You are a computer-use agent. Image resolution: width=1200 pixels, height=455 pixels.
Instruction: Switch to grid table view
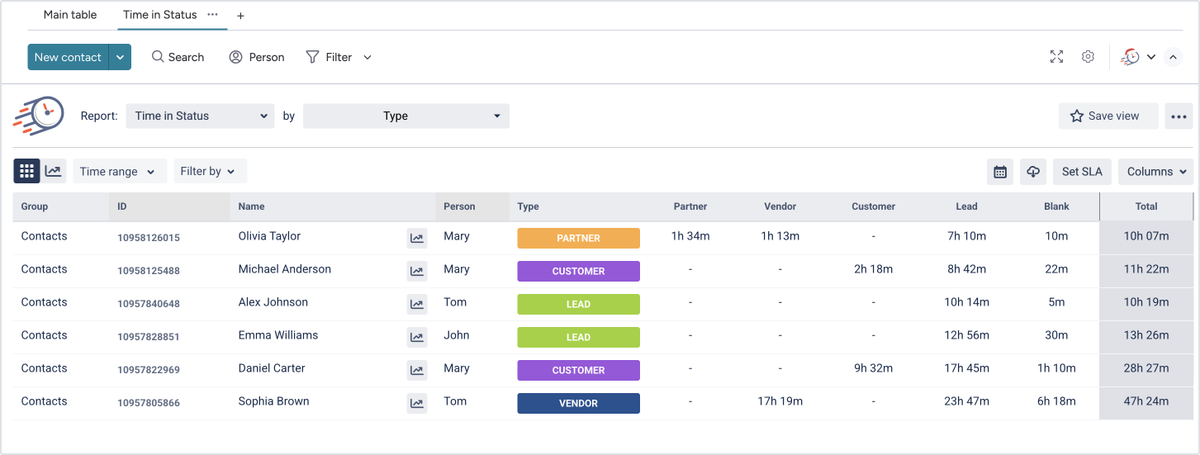(x=26, y=171)
